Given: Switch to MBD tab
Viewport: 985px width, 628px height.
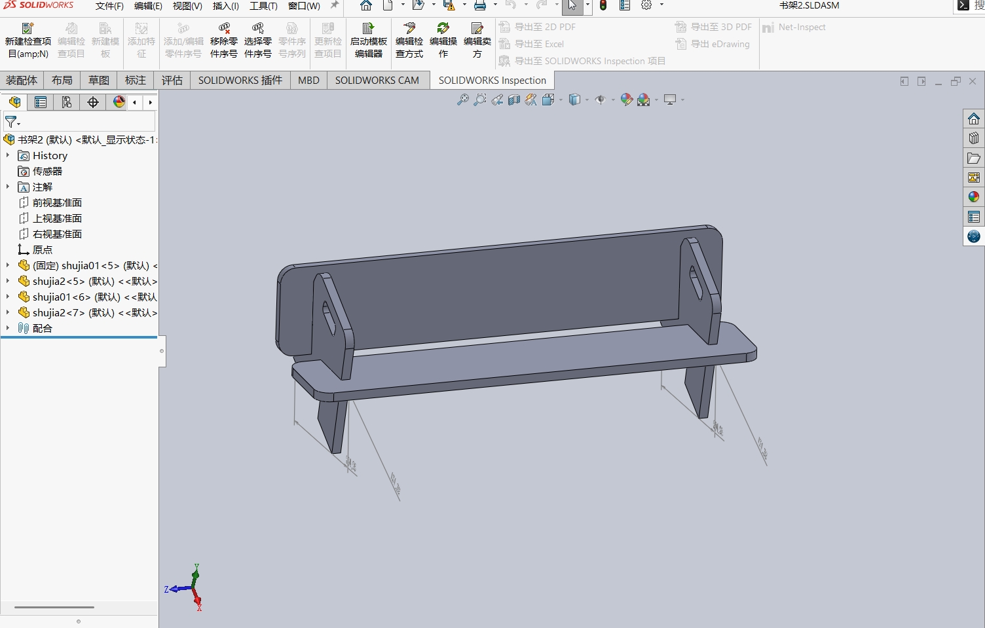Looking at the screenshot, I should (308, 80).
